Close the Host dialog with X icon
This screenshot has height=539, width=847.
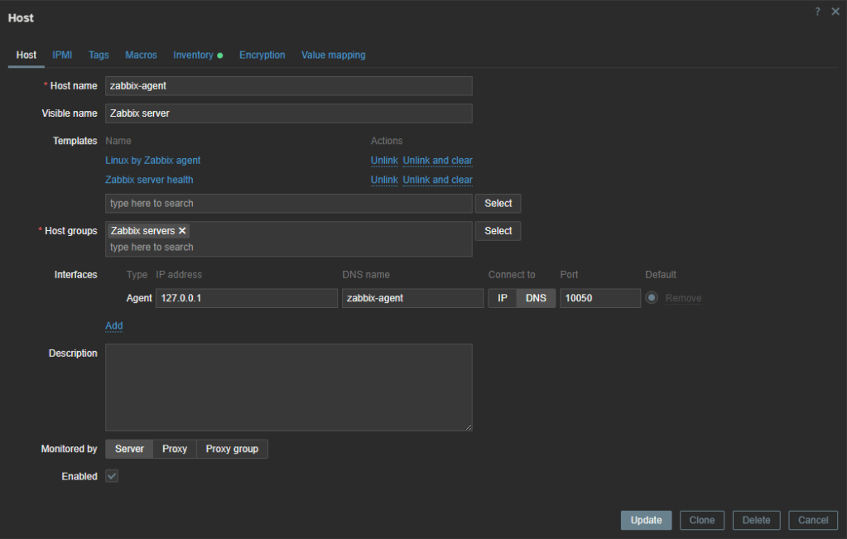point(835,12)
